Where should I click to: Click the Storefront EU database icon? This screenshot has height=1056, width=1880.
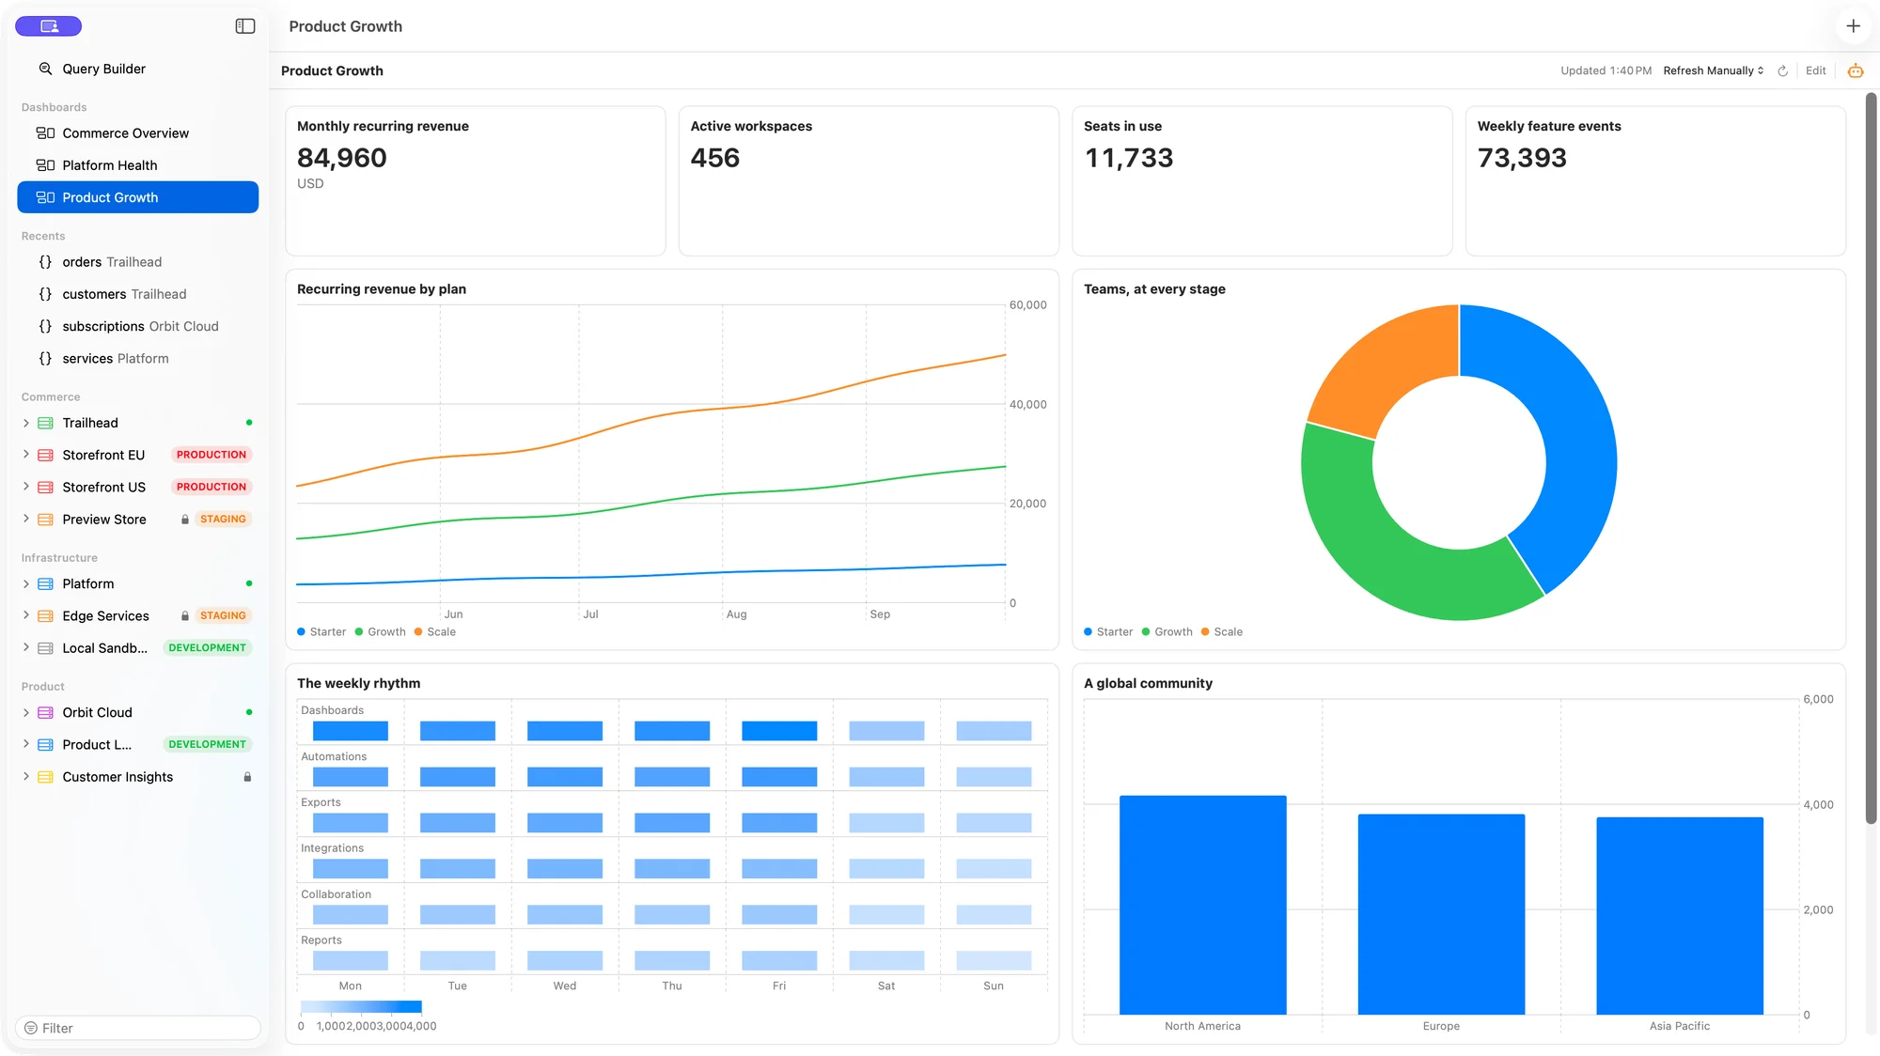[x=45, y=455]
